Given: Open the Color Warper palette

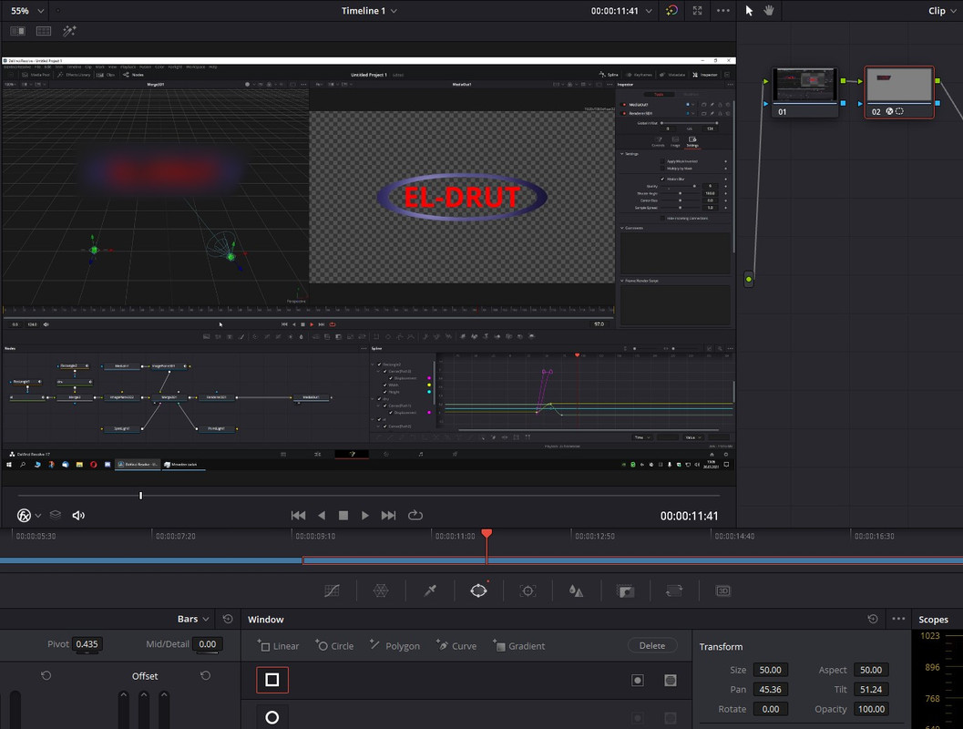Looking at the screenshot, I should tap(381, 590).
